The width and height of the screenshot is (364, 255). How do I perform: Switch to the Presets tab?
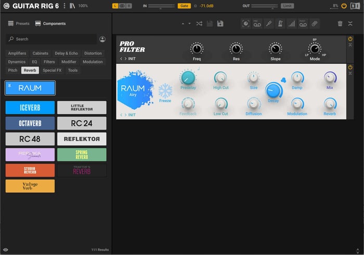(19, 24)
